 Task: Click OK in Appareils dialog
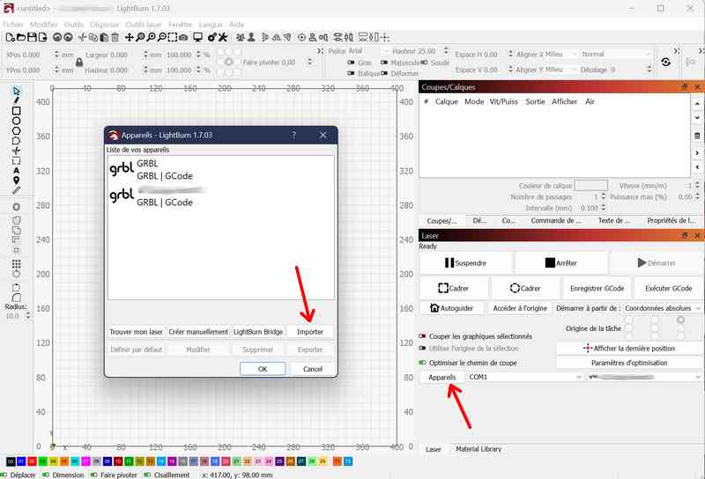point(263,369)
